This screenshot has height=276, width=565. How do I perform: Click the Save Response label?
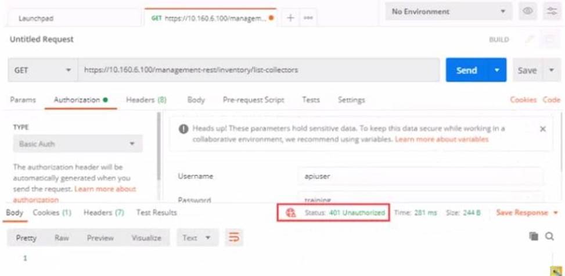(x=522, y=213)
